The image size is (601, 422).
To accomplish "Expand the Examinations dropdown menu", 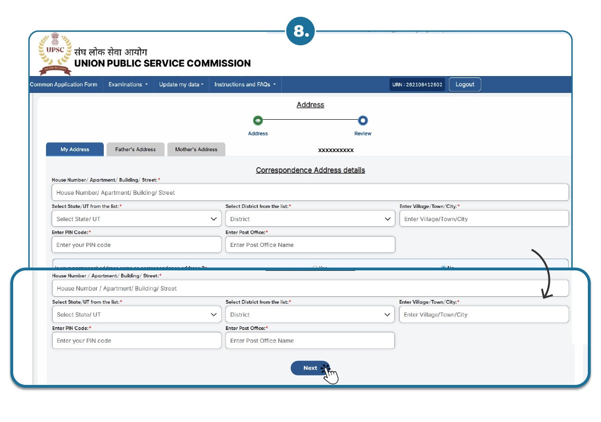I will 128,84.
